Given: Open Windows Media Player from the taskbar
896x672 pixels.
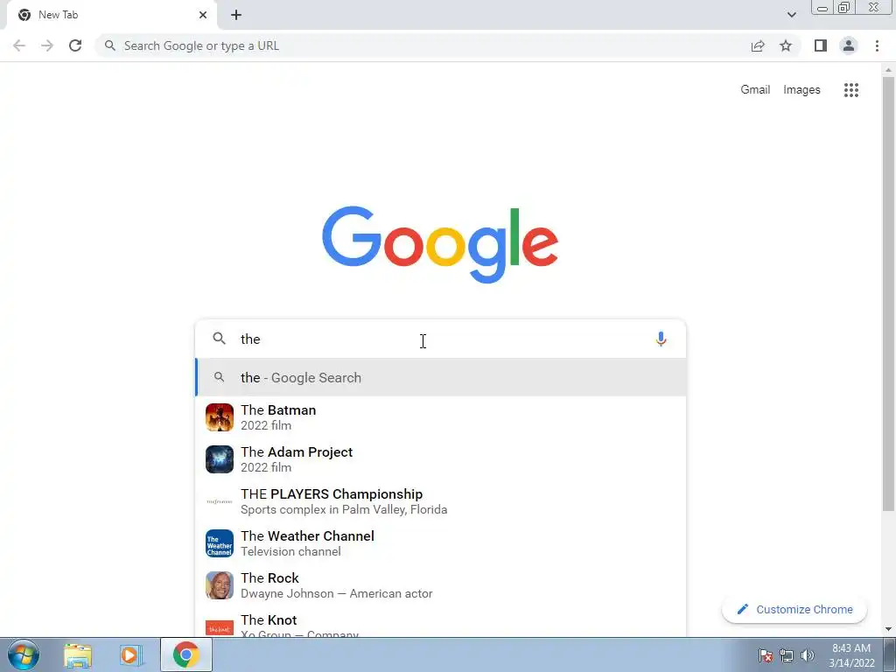Looking at the screenshot, I should coord(131,654).
